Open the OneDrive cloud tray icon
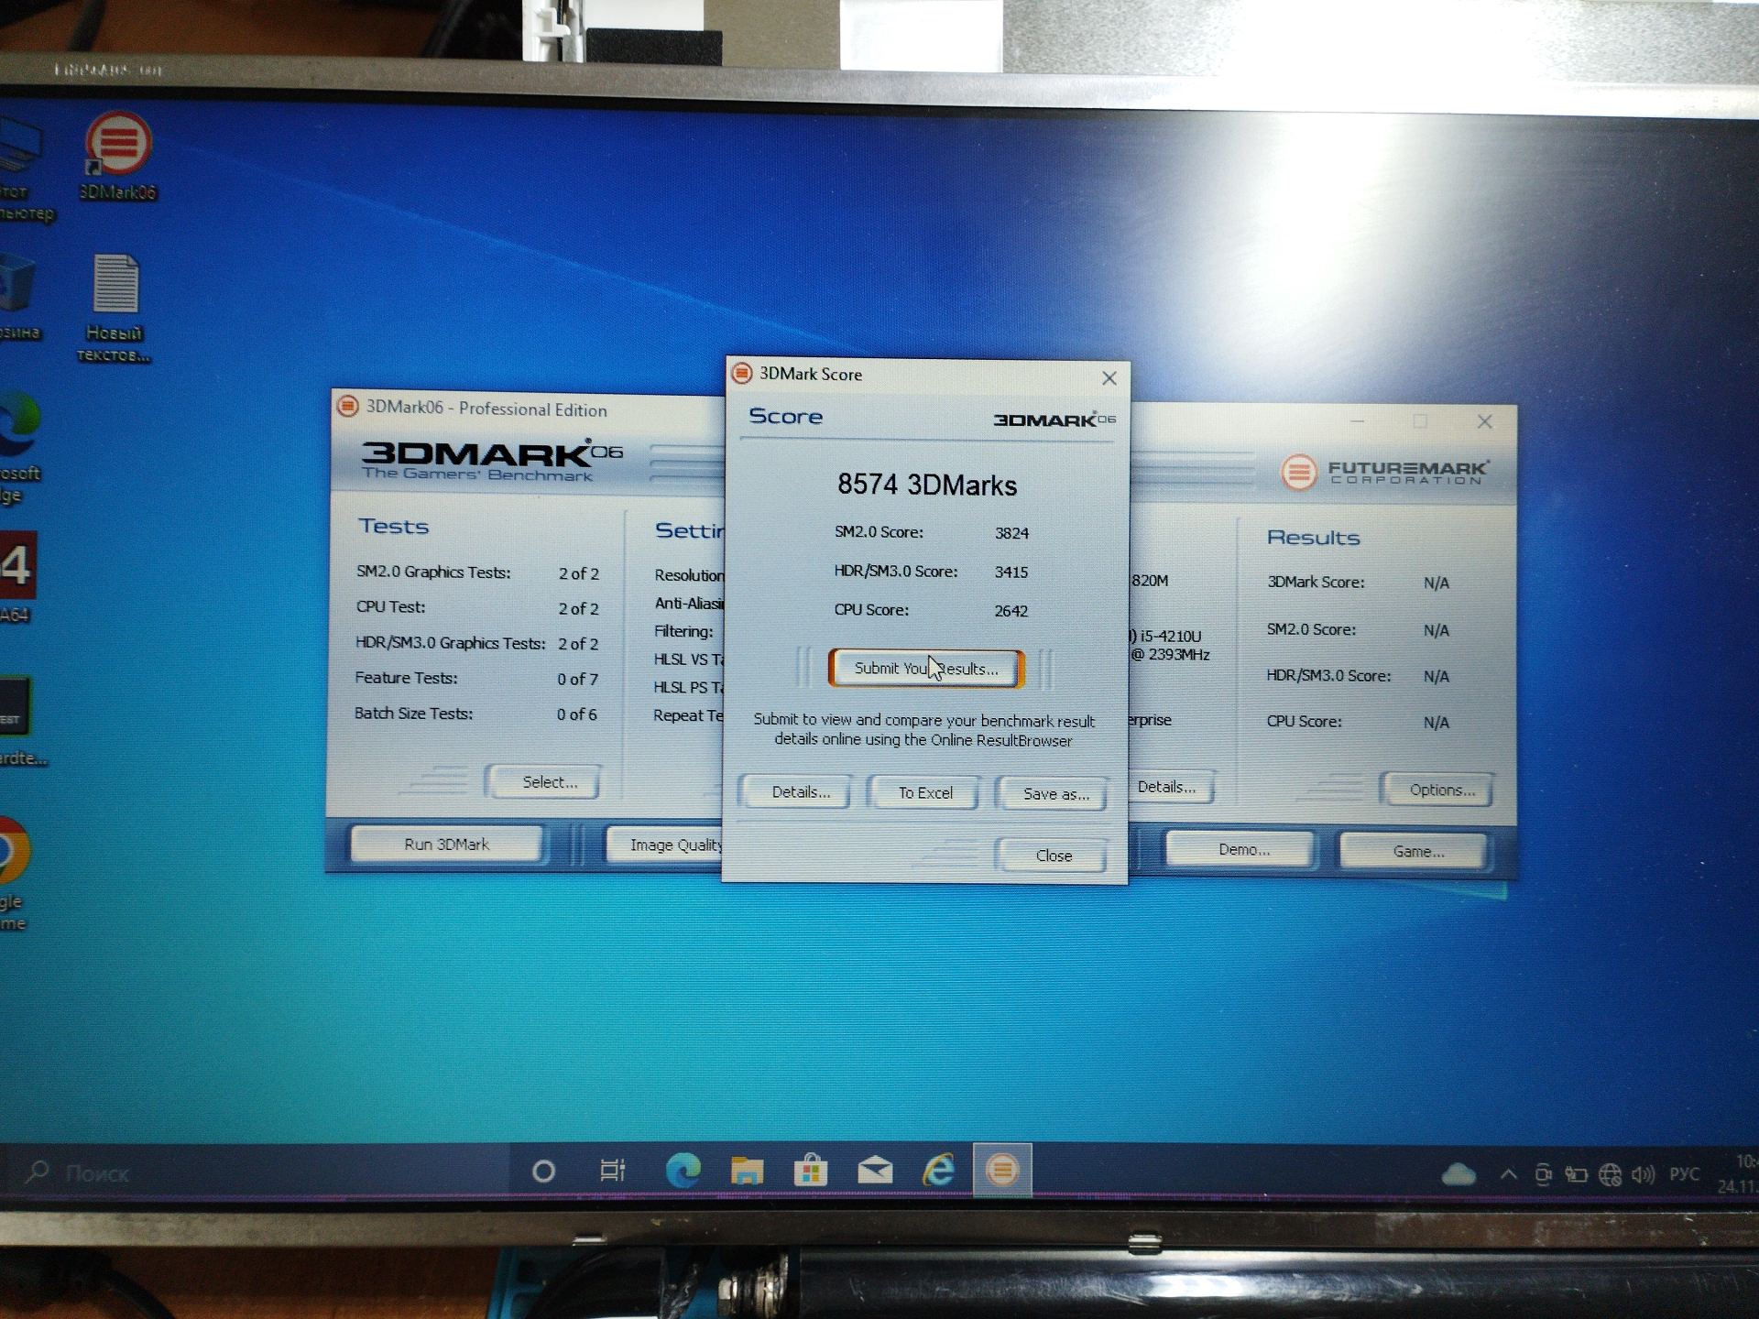 pyautogui.click(x=1459, y=1173)
